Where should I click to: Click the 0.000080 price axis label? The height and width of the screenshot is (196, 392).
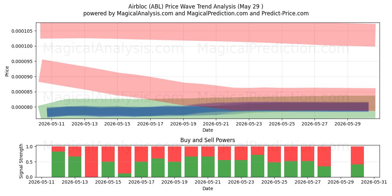pos(23,107)
